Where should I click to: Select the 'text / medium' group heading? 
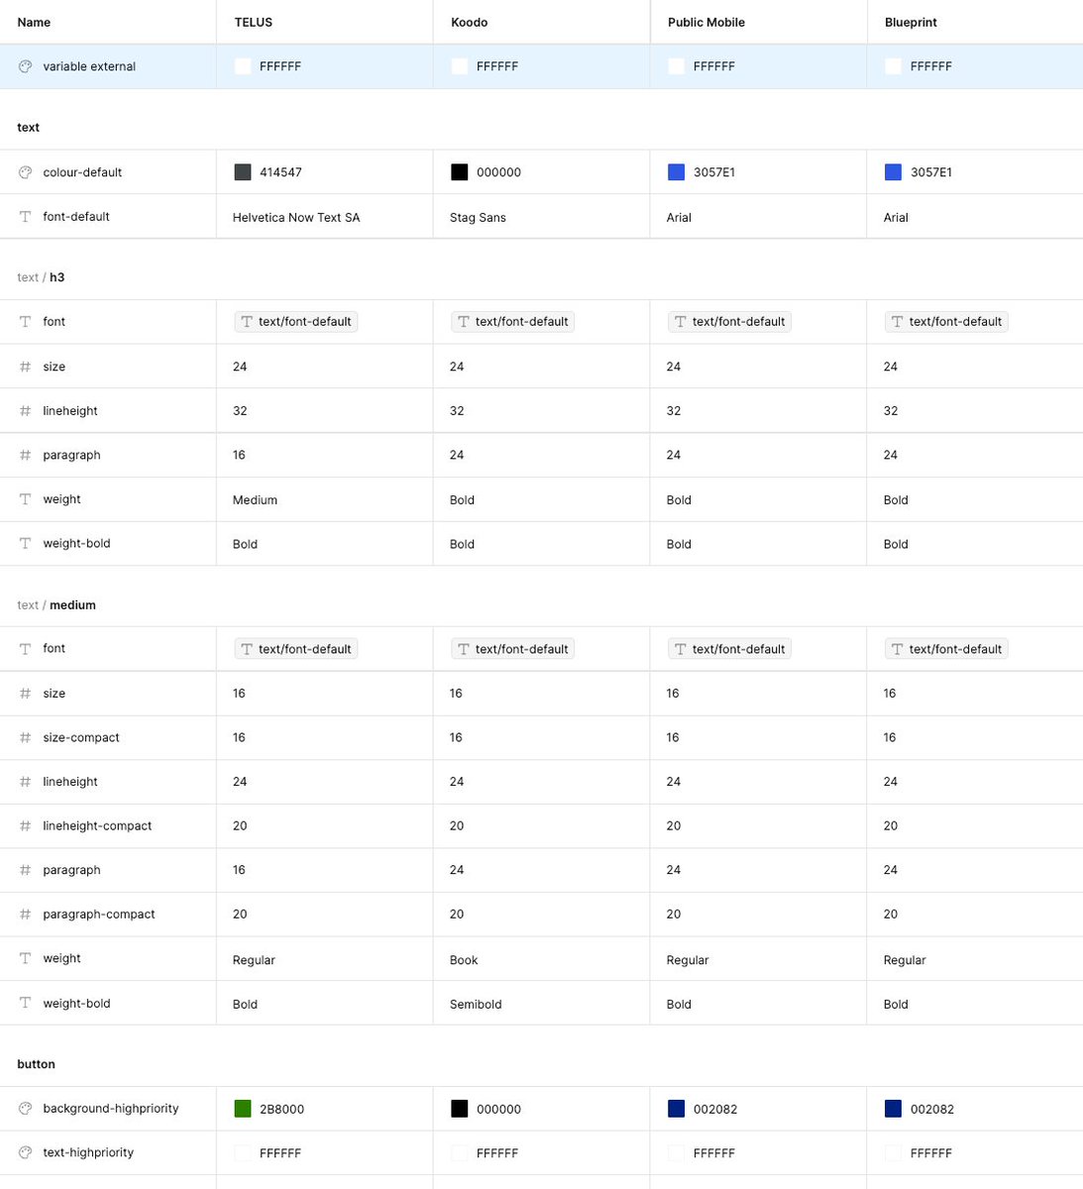tap(56, 605)
